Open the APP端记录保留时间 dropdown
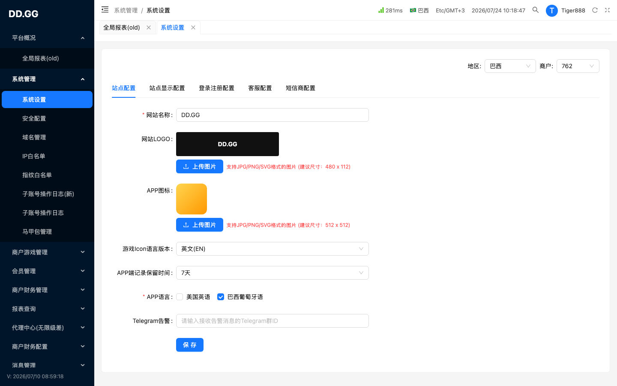This screenshot has height=386, width=617. [273, 273]
